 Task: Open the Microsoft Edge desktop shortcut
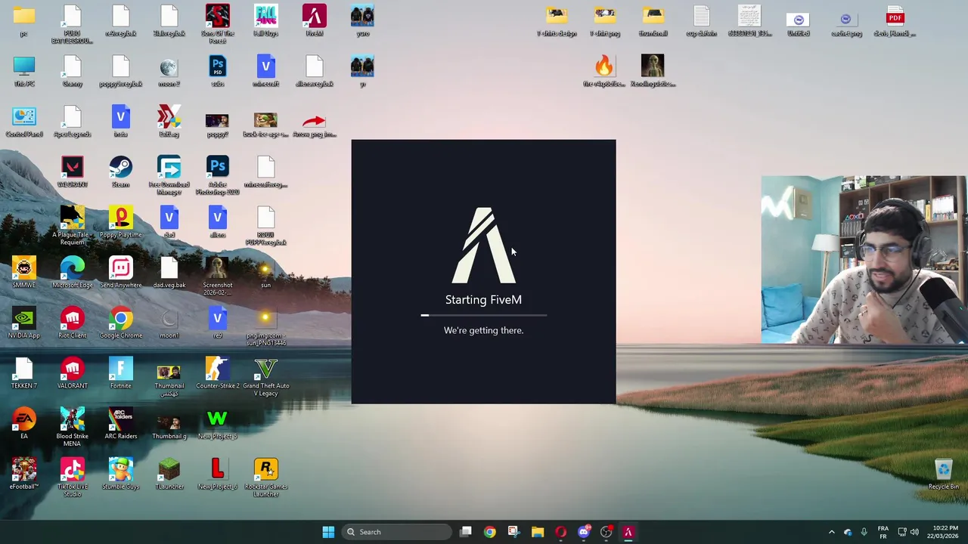[72, 273]
